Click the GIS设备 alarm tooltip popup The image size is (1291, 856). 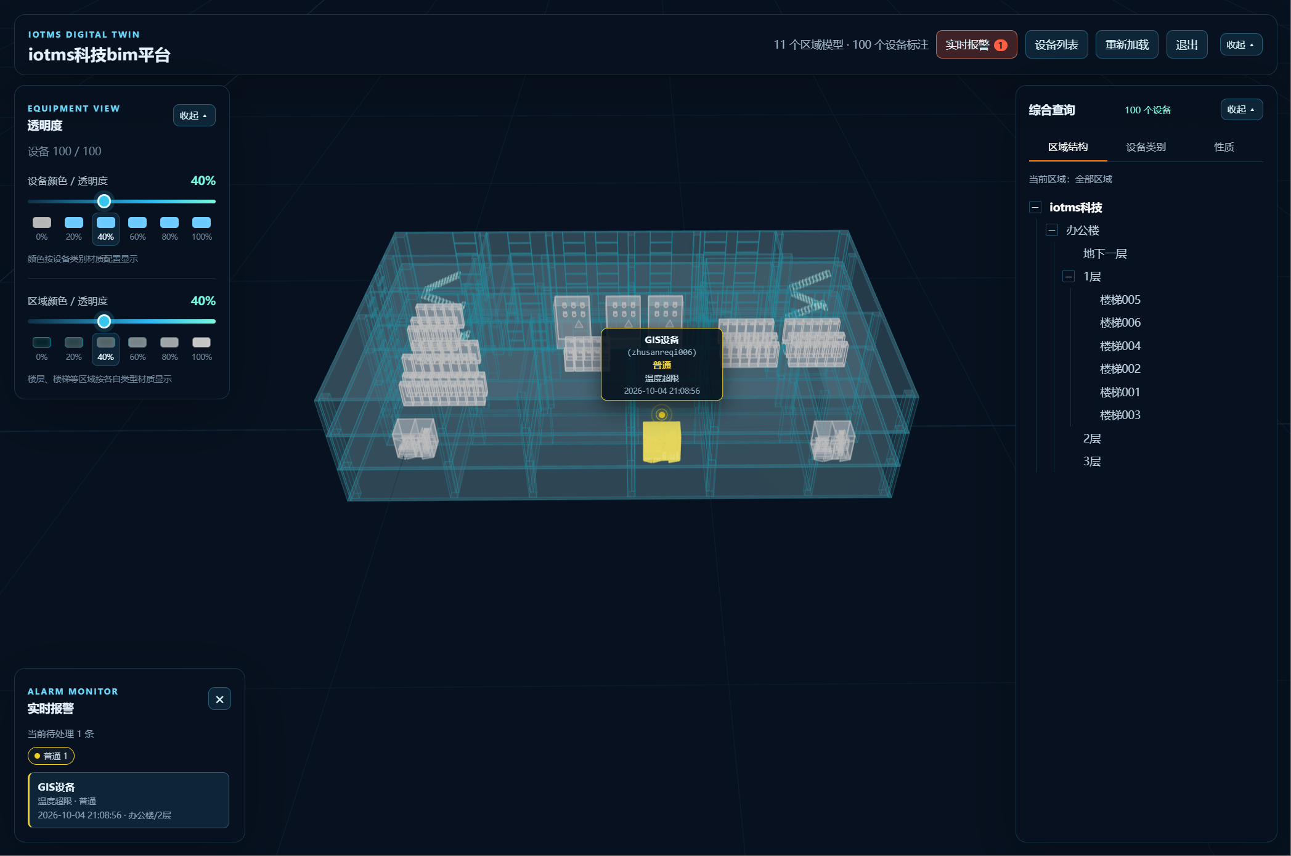[662, 364]
